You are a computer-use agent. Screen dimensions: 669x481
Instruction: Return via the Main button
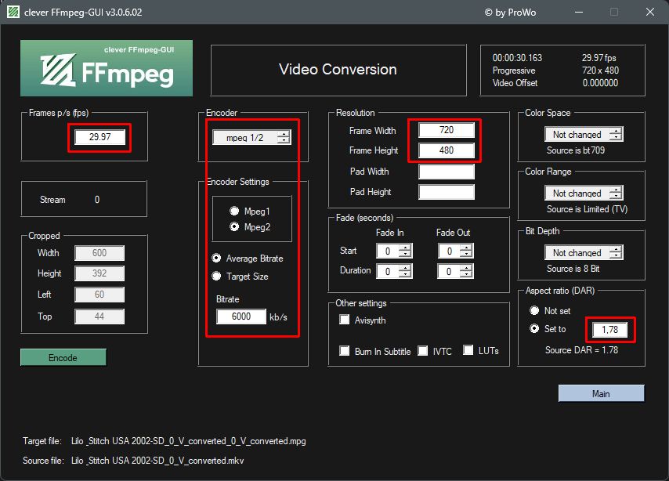[601, 393]
